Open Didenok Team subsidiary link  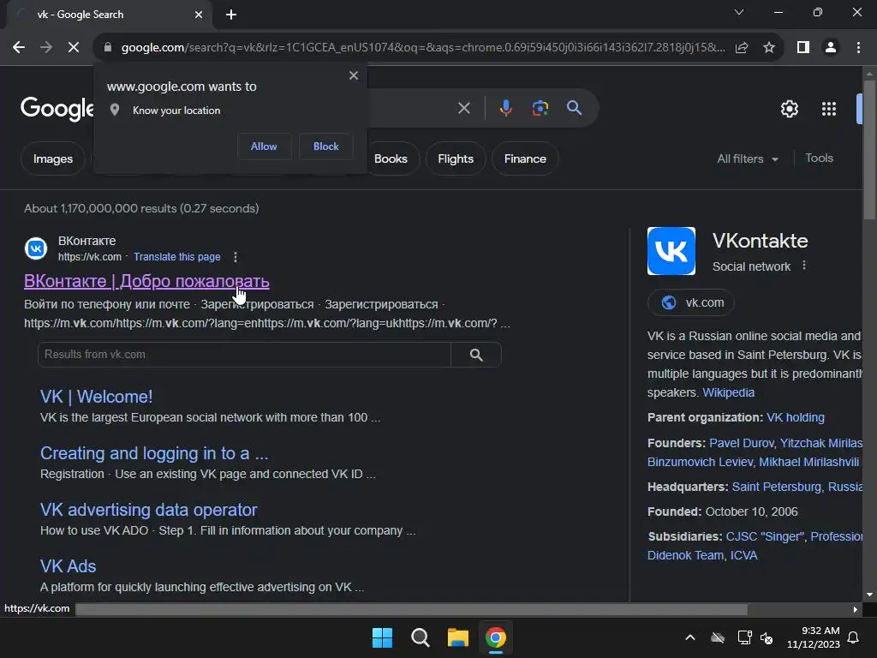[x=685, y=555]
